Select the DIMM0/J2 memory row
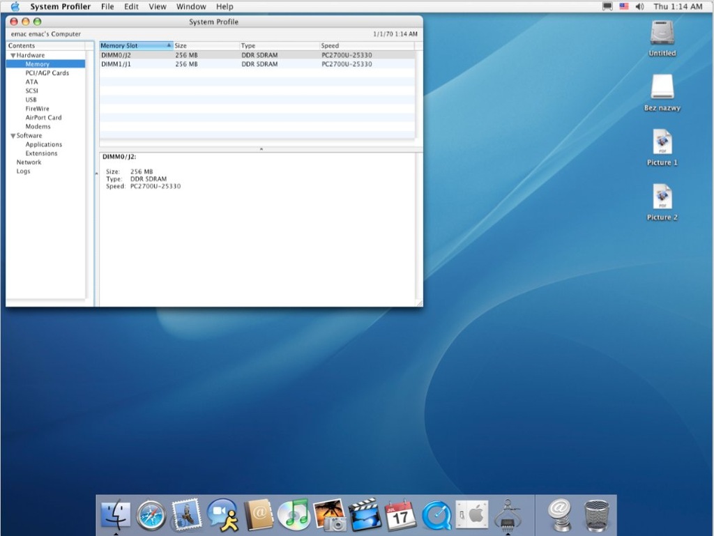Image resolution: width=714 pixels, height=536 pixels. pyautogui.click(x=257, y=55)
